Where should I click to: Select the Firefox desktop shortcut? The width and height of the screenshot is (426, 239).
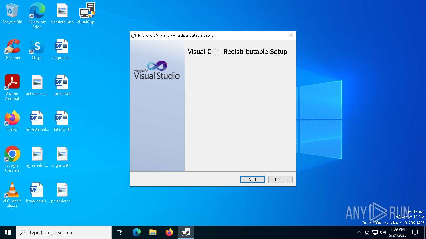coord(12,121)
